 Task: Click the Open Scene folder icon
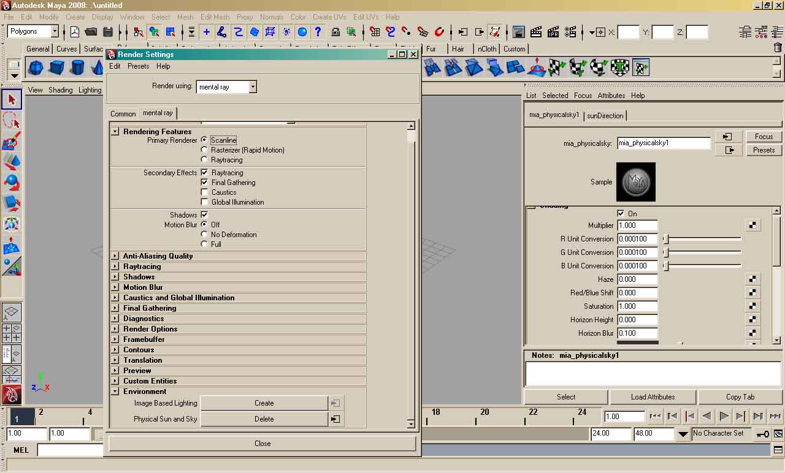pos(91,32)
